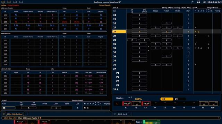Click the bottom-strip third red fader tile
Image resolution: width=222 pixels, height=124 pixels.
click(x=44, y=122)
